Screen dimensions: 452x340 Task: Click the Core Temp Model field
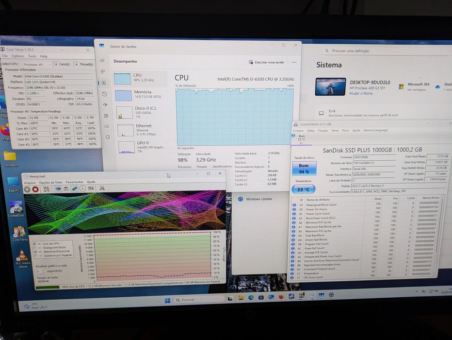click(x=58, y=76)
